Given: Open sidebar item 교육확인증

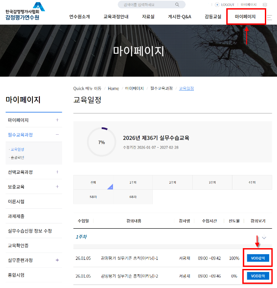Looking at the screenshot, I should coord(18,246).
